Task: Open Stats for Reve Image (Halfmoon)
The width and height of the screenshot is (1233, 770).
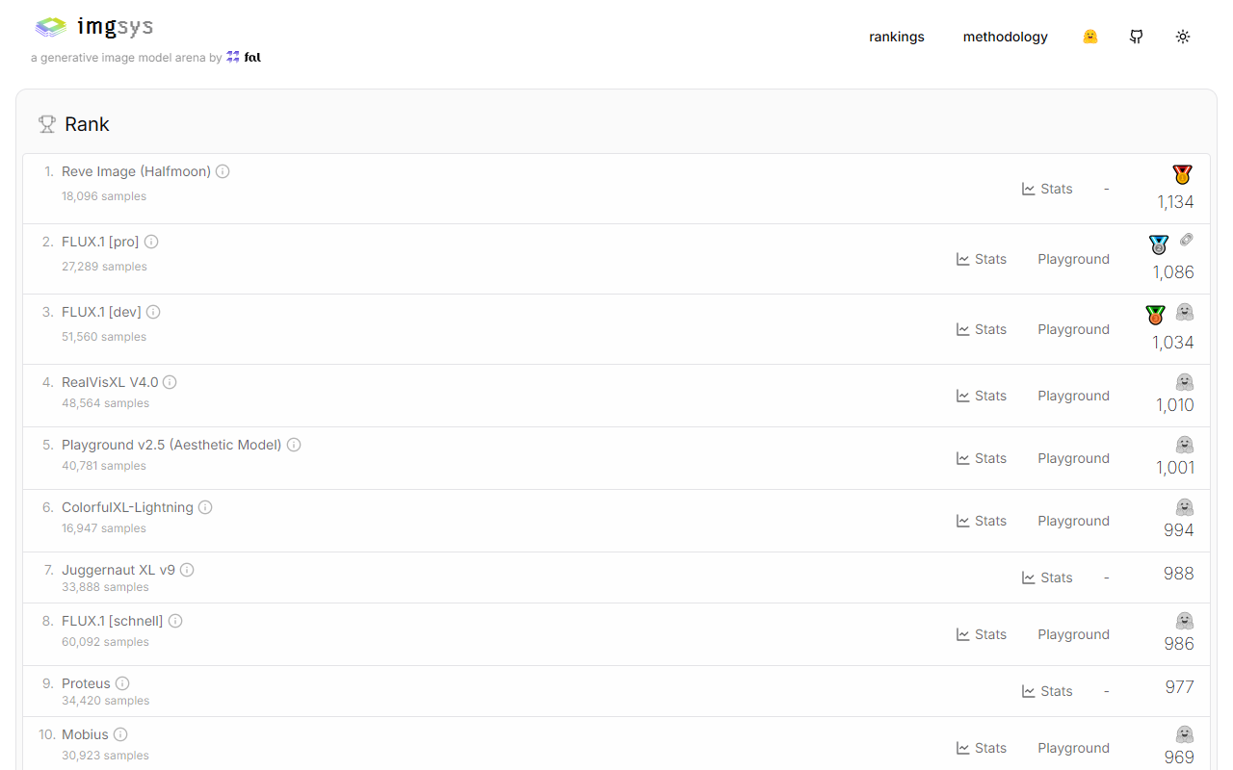Action: coord(1047,189)
